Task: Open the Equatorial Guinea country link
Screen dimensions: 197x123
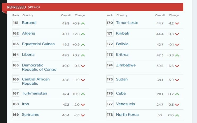Action: coord(38,44)
